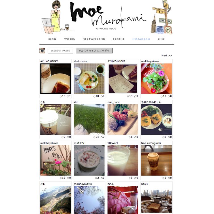This screenshot has width=214, height=214.
Task: Open the BLOG menu item
Action: 52,39
